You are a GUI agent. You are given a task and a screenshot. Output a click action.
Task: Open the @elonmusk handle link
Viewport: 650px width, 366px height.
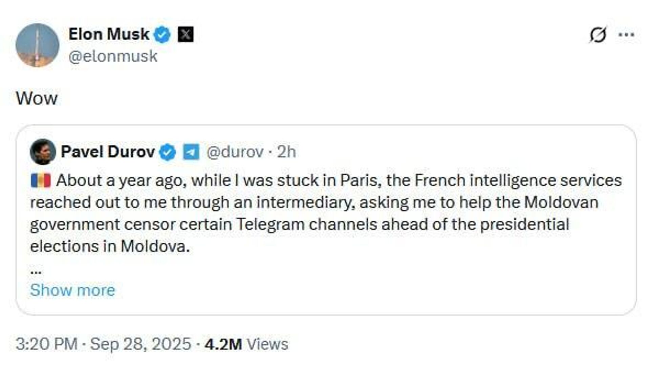(113, 56)
